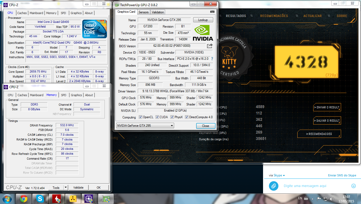Click the on-screen keyboard tray icon
This screenshot has height=204, width=361.
[306, 199]
